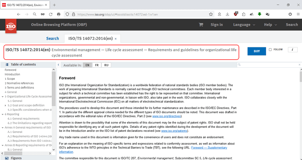This screenshot has width=302, height=160.
Task: Open the extensions puzzle icon
Action: [244, 14]
